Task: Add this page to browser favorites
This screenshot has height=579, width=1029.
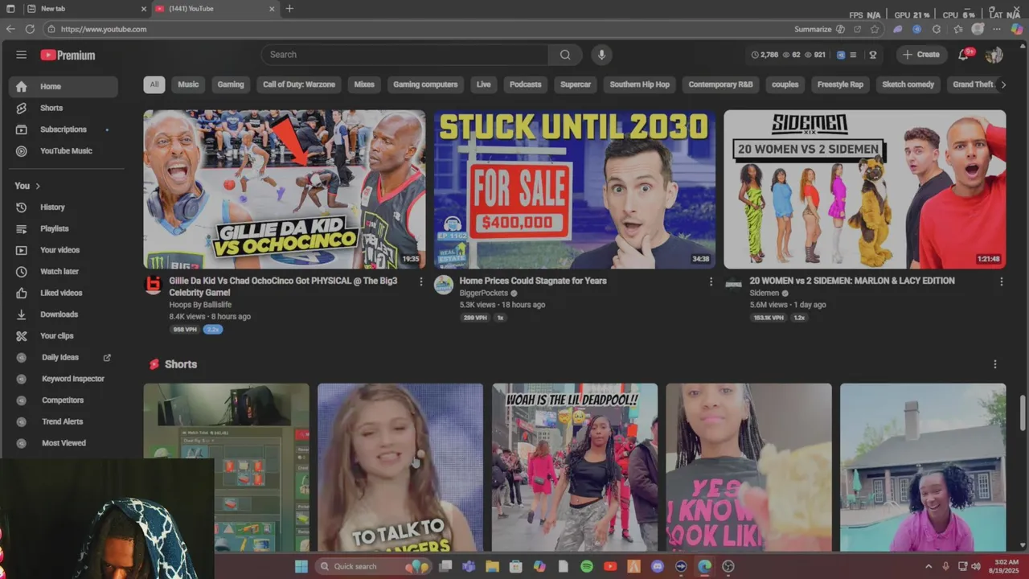Action: point(875,29)
